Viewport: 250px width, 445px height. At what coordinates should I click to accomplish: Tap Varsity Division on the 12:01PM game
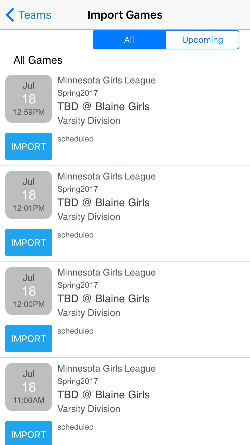(x=89, y=217)
